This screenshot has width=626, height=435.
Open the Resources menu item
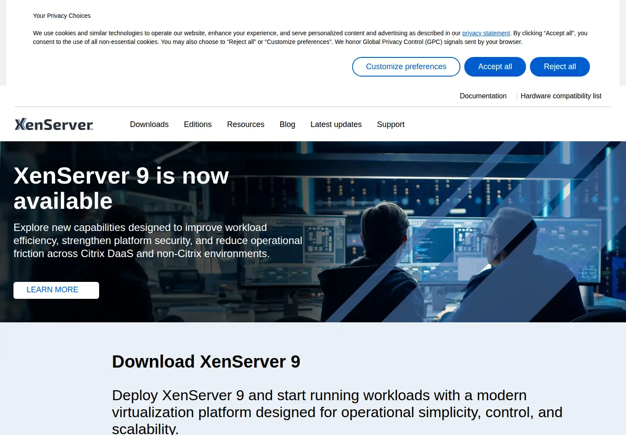[246, 124]
